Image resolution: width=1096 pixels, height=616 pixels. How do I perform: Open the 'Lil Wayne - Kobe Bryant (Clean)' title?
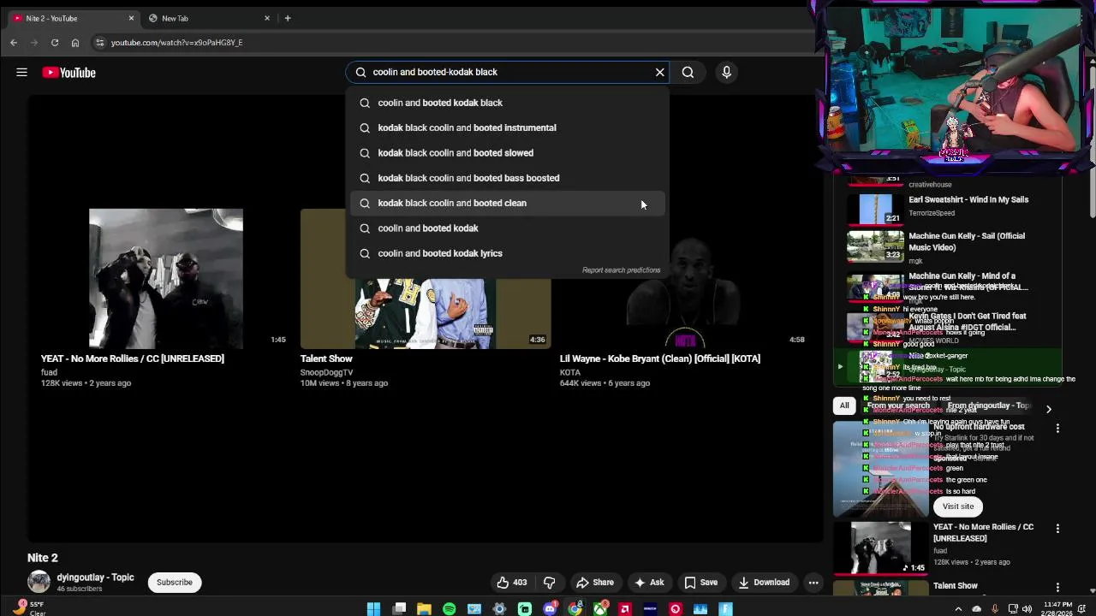pyautogui.click(x=660, y=358)
